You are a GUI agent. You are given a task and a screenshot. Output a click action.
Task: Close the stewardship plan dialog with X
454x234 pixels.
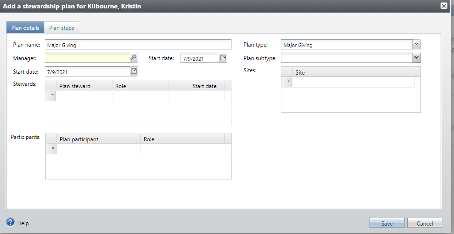444,6
